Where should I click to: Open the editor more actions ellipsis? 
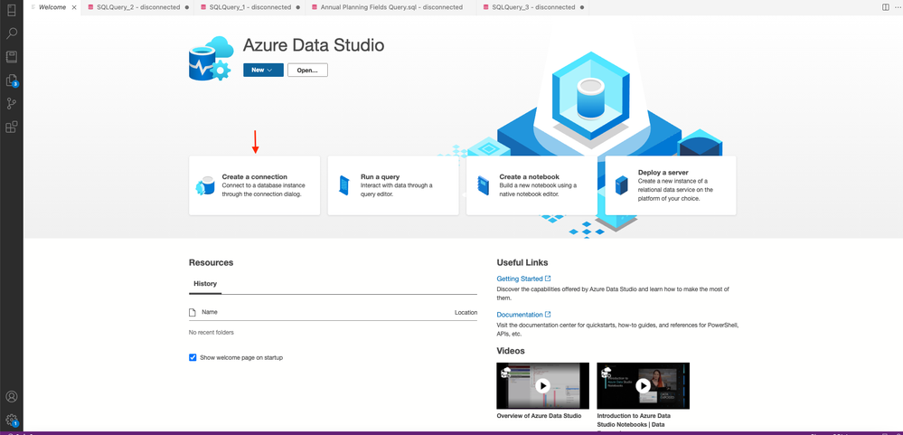pos(898,7)
